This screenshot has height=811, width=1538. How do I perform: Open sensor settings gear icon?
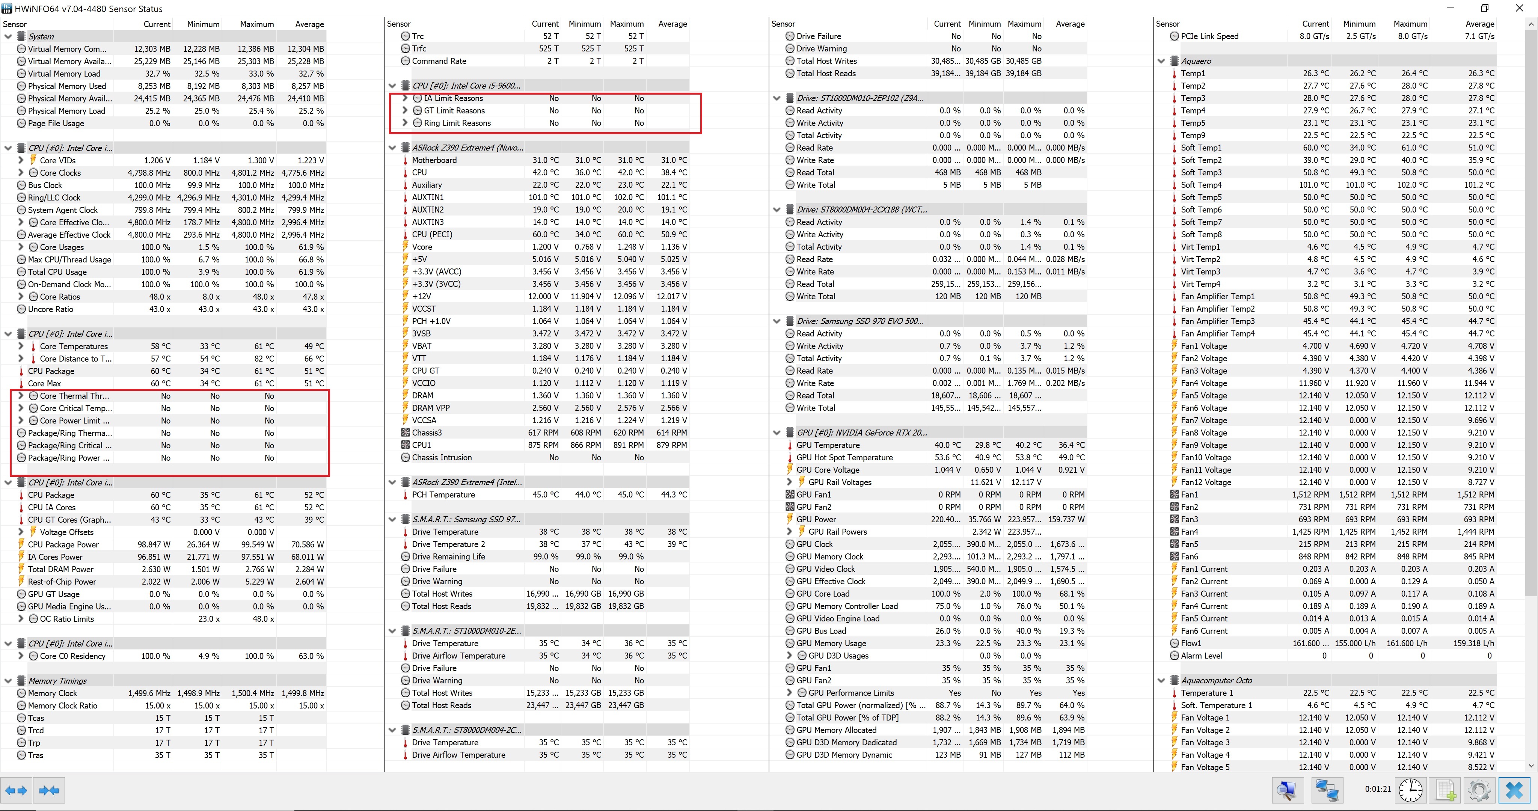[x=1479, y=791]
